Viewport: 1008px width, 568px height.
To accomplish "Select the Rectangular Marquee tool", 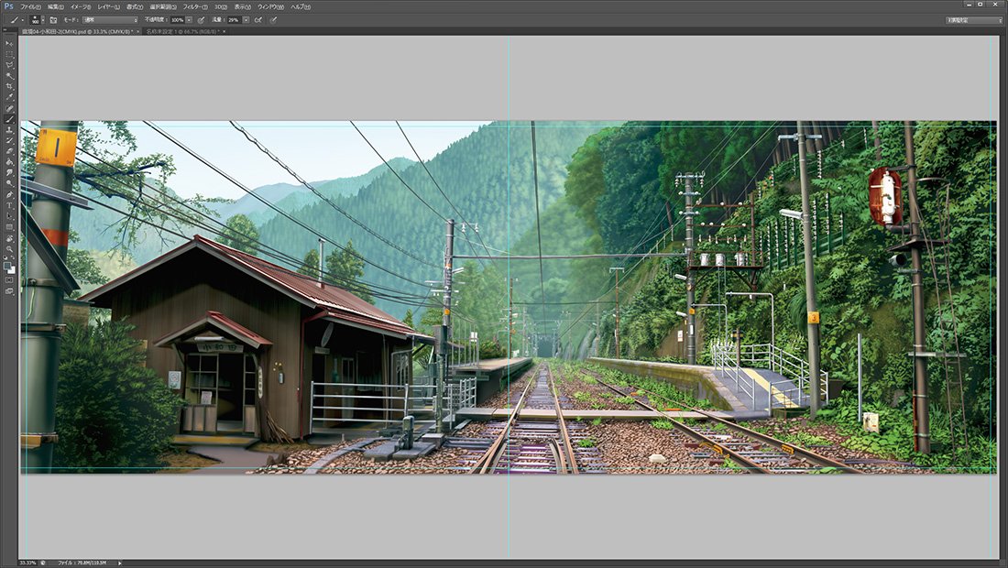I will coord(9,54).
